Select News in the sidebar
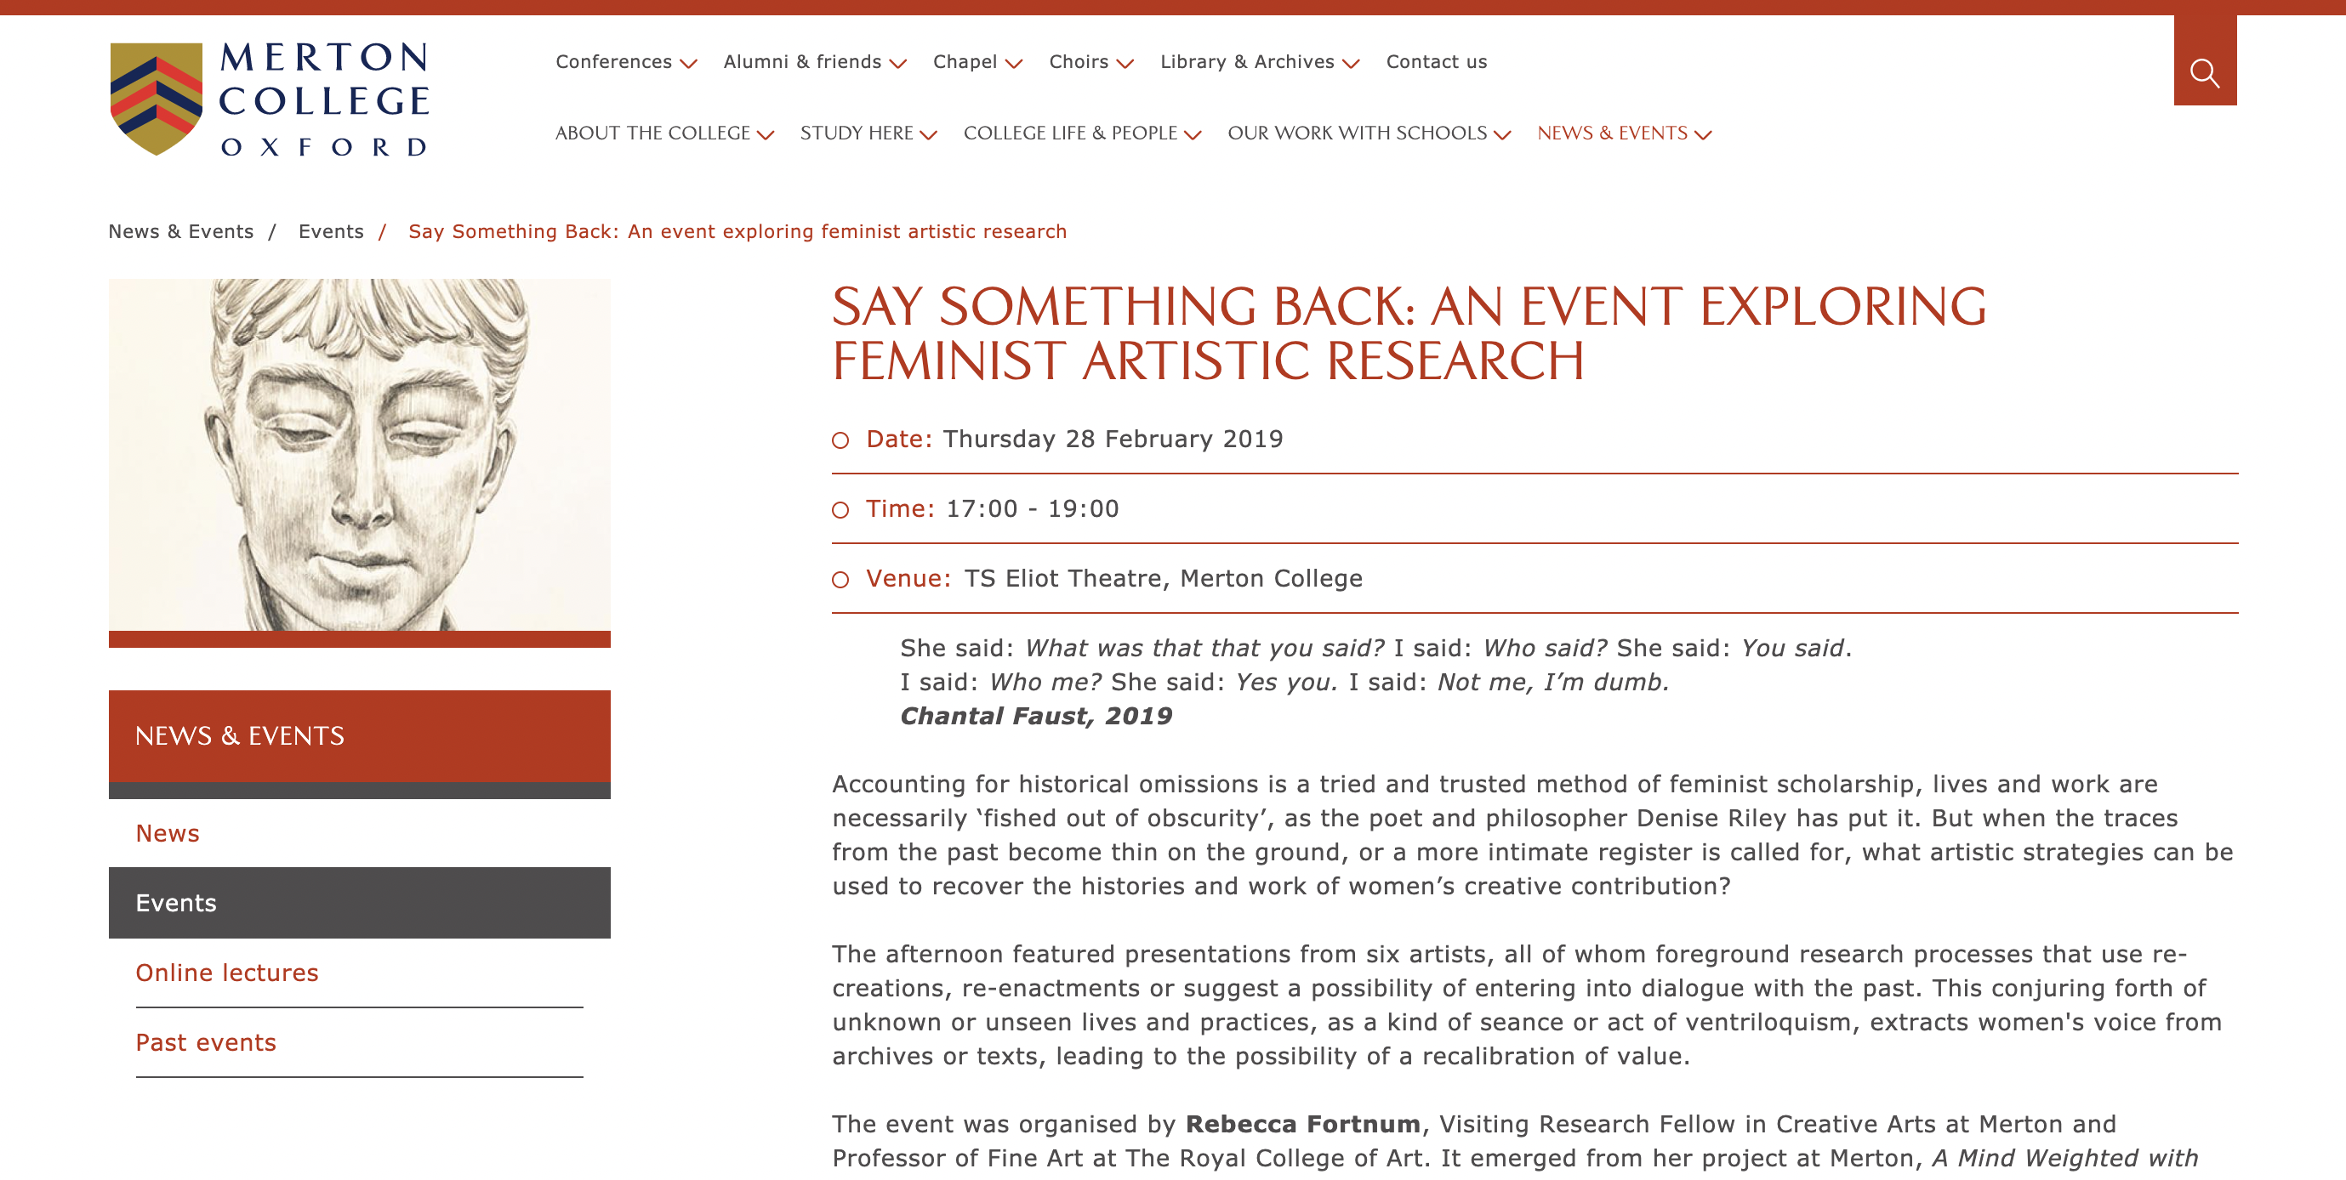 coord(168,833)
